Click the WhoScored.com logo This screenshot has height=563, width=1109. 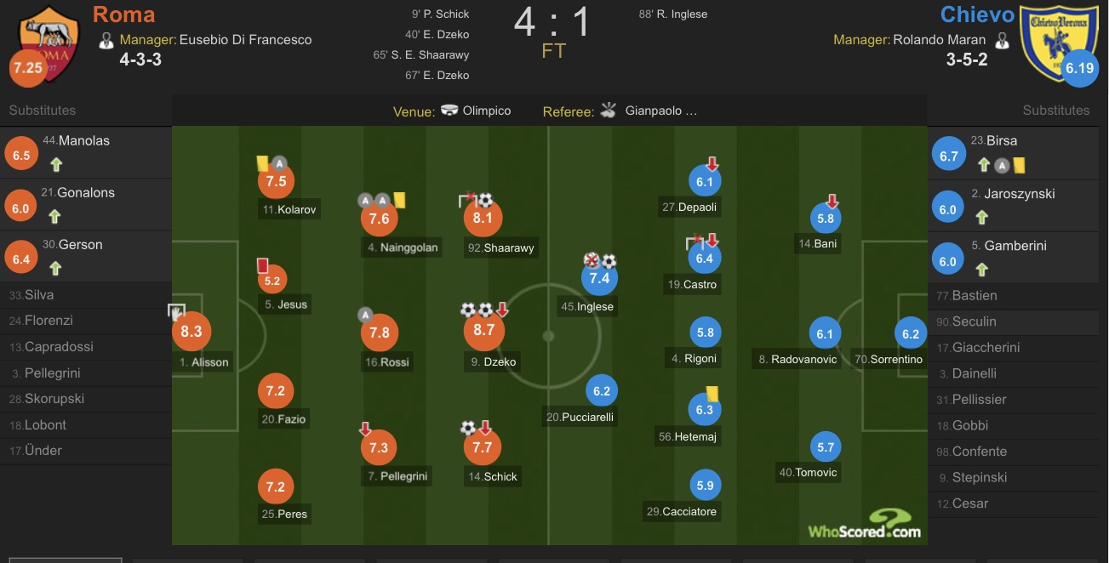(x=865, y=524)
